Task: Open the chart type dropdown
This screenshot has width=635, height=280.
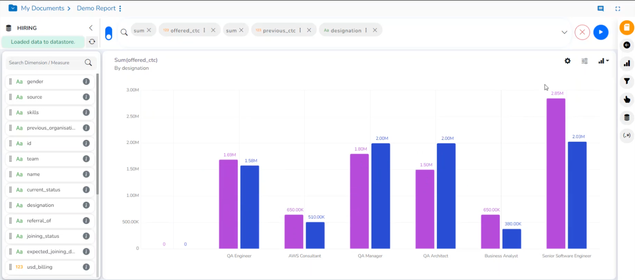Action: coord(603,61)
